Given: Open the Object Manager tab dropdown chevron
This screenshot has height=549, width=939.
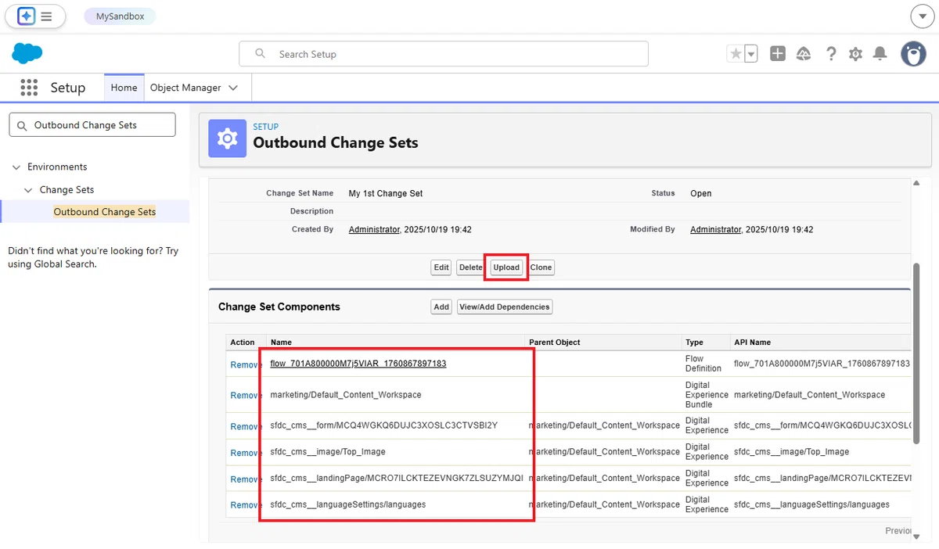Looking at the screenshot, I should [233, 88].
